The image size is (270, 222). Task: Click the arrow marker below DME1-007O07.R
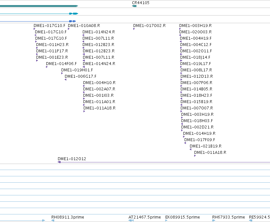coord(181,111)
